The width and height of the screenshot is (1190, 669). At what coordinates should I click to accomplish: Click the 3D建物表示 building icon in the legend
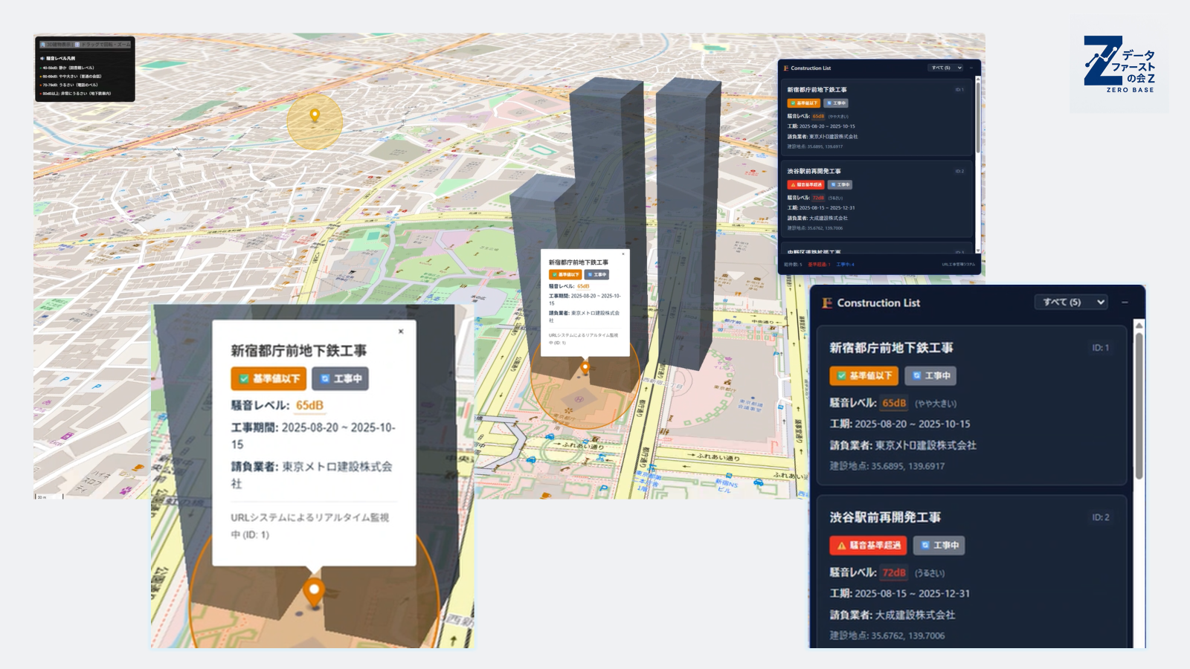pos(43,45)
